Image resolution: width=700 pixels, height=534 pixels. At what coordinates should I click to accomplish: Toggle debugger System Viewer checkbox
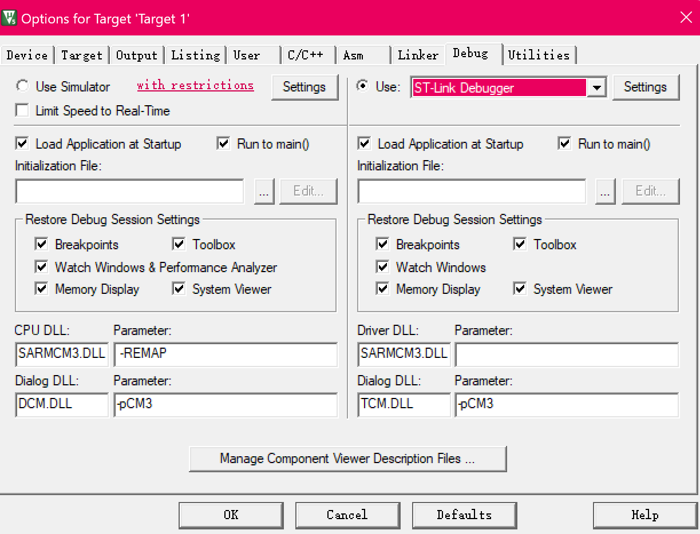tap(520, 289)
